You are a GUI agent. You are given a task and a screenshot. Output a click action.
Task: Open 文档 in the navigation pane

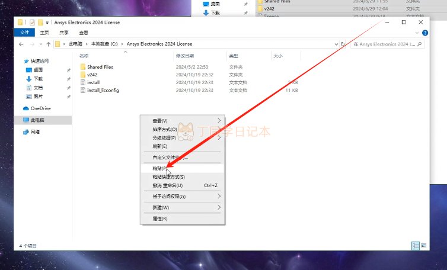pyautogui.click(x=38, y=88)
